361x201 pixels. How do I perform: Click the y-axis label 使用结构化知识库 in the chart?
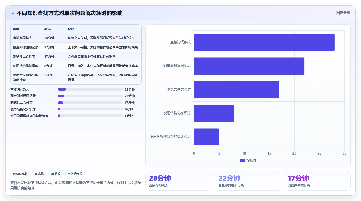177,113
